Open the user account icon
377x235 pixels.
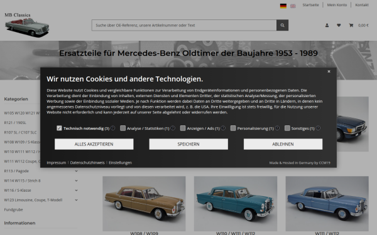click(327, 25)
